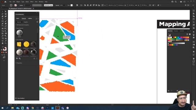196x110 pixels.
Task: Open the stroke weight dropdown
Action: (x=31, y=5)
